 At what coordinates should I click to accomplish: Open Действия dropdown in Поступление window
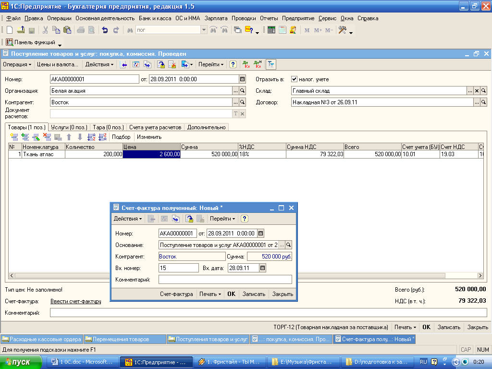[99, 64]
